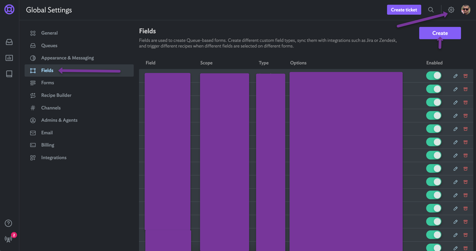Open the knowledge base book icon
Screen dimensions: 476x251
point(9,74)
